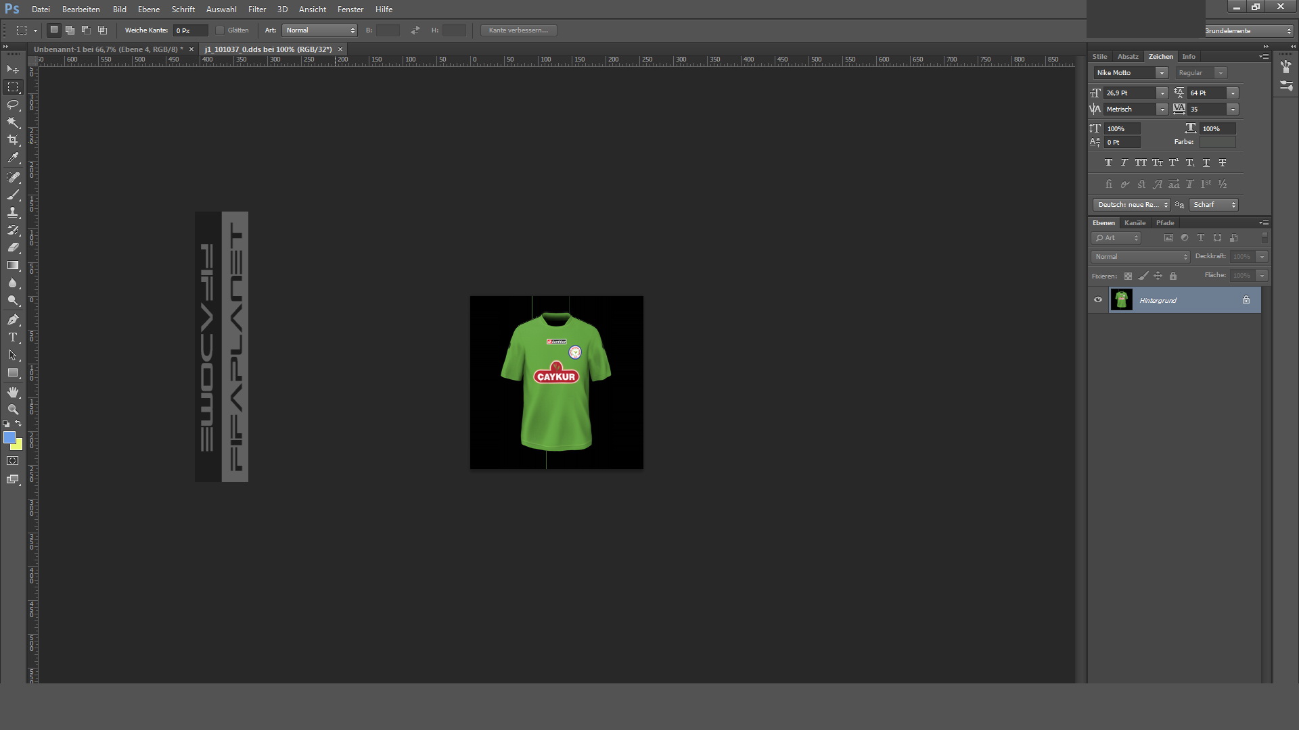The image size is (1299, 730).
Task: Select the Clone Stamp tool
Action: tap(13, 212)
